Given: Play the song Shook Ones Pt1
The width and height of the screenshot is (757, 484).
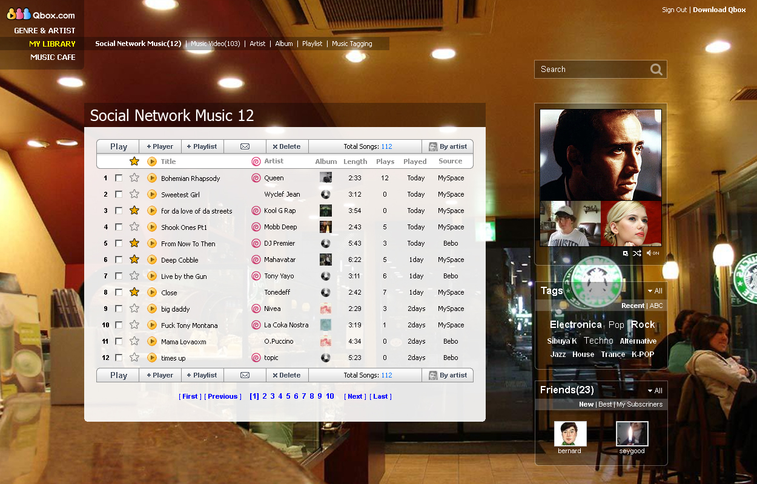Looking at the screenshot, I should click(152, 227).
